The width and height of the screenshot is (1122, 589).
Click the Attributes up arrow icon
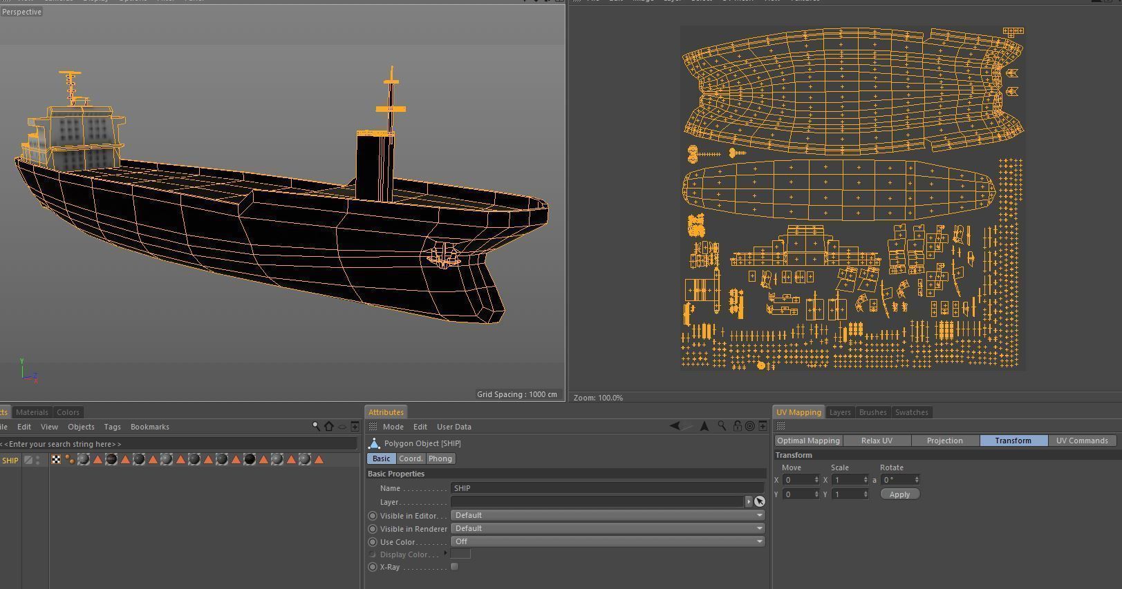click(x=704, y=426)
